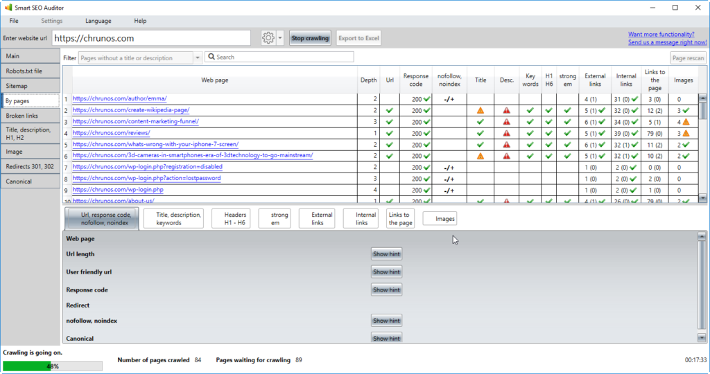Open Title, description, H1, H2 tab
The width and height of the screenshot is (710, 374).
pos(30,134)
